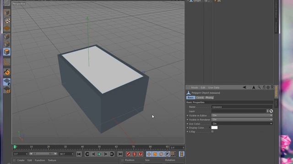Click attribute manager new window icon
293x164 pixels.
pos(272,87)
